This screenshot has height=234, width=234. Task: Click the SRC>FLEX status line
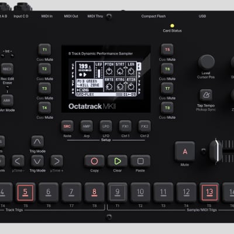pos(106,94)
